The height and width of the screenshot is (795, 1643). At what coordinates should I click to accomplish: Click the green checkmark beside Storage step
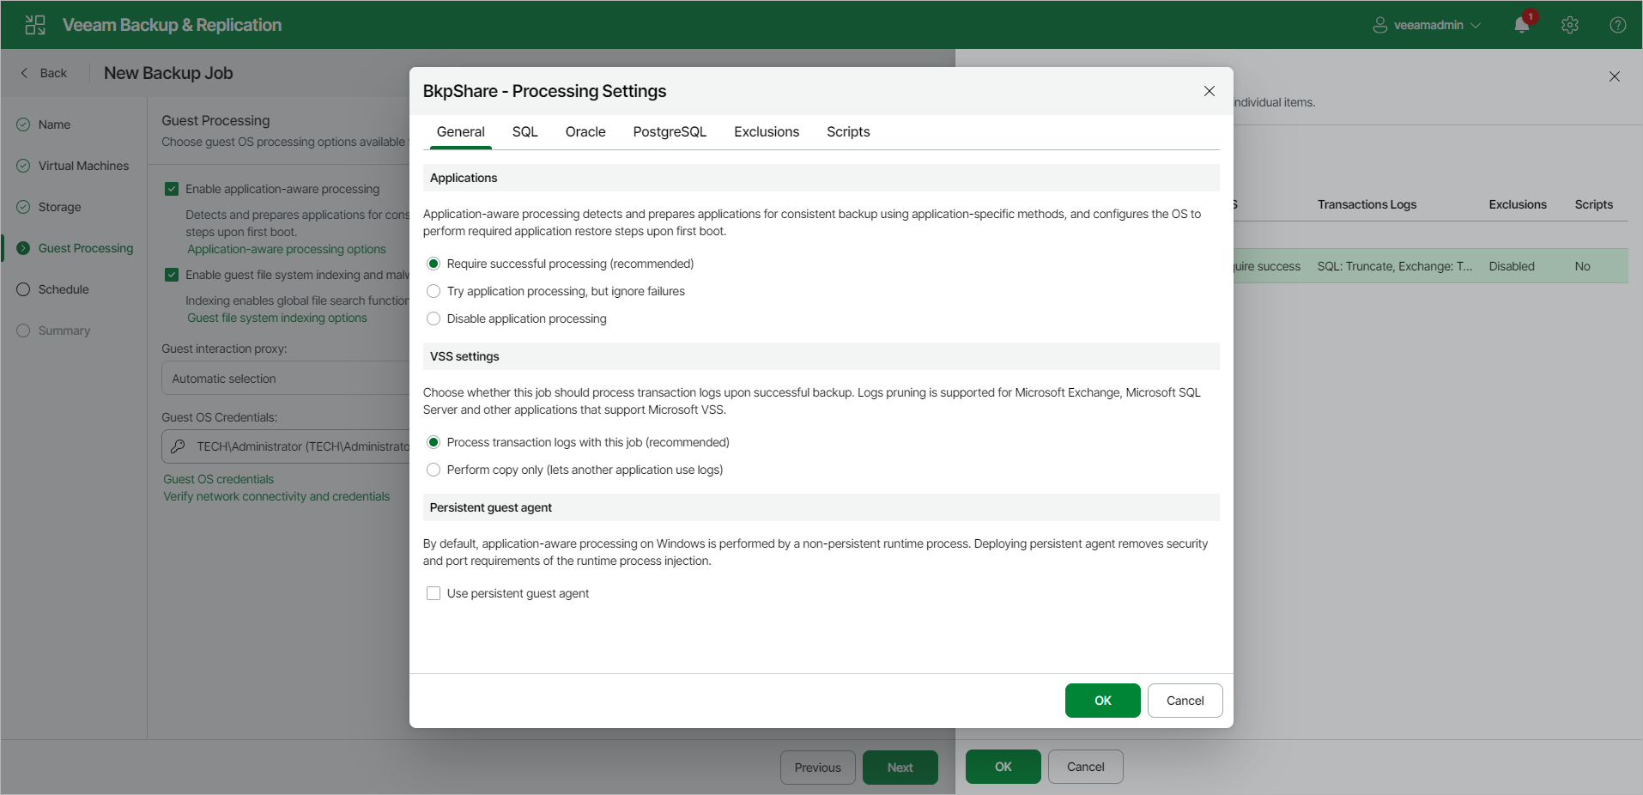(x=22, y=207)
